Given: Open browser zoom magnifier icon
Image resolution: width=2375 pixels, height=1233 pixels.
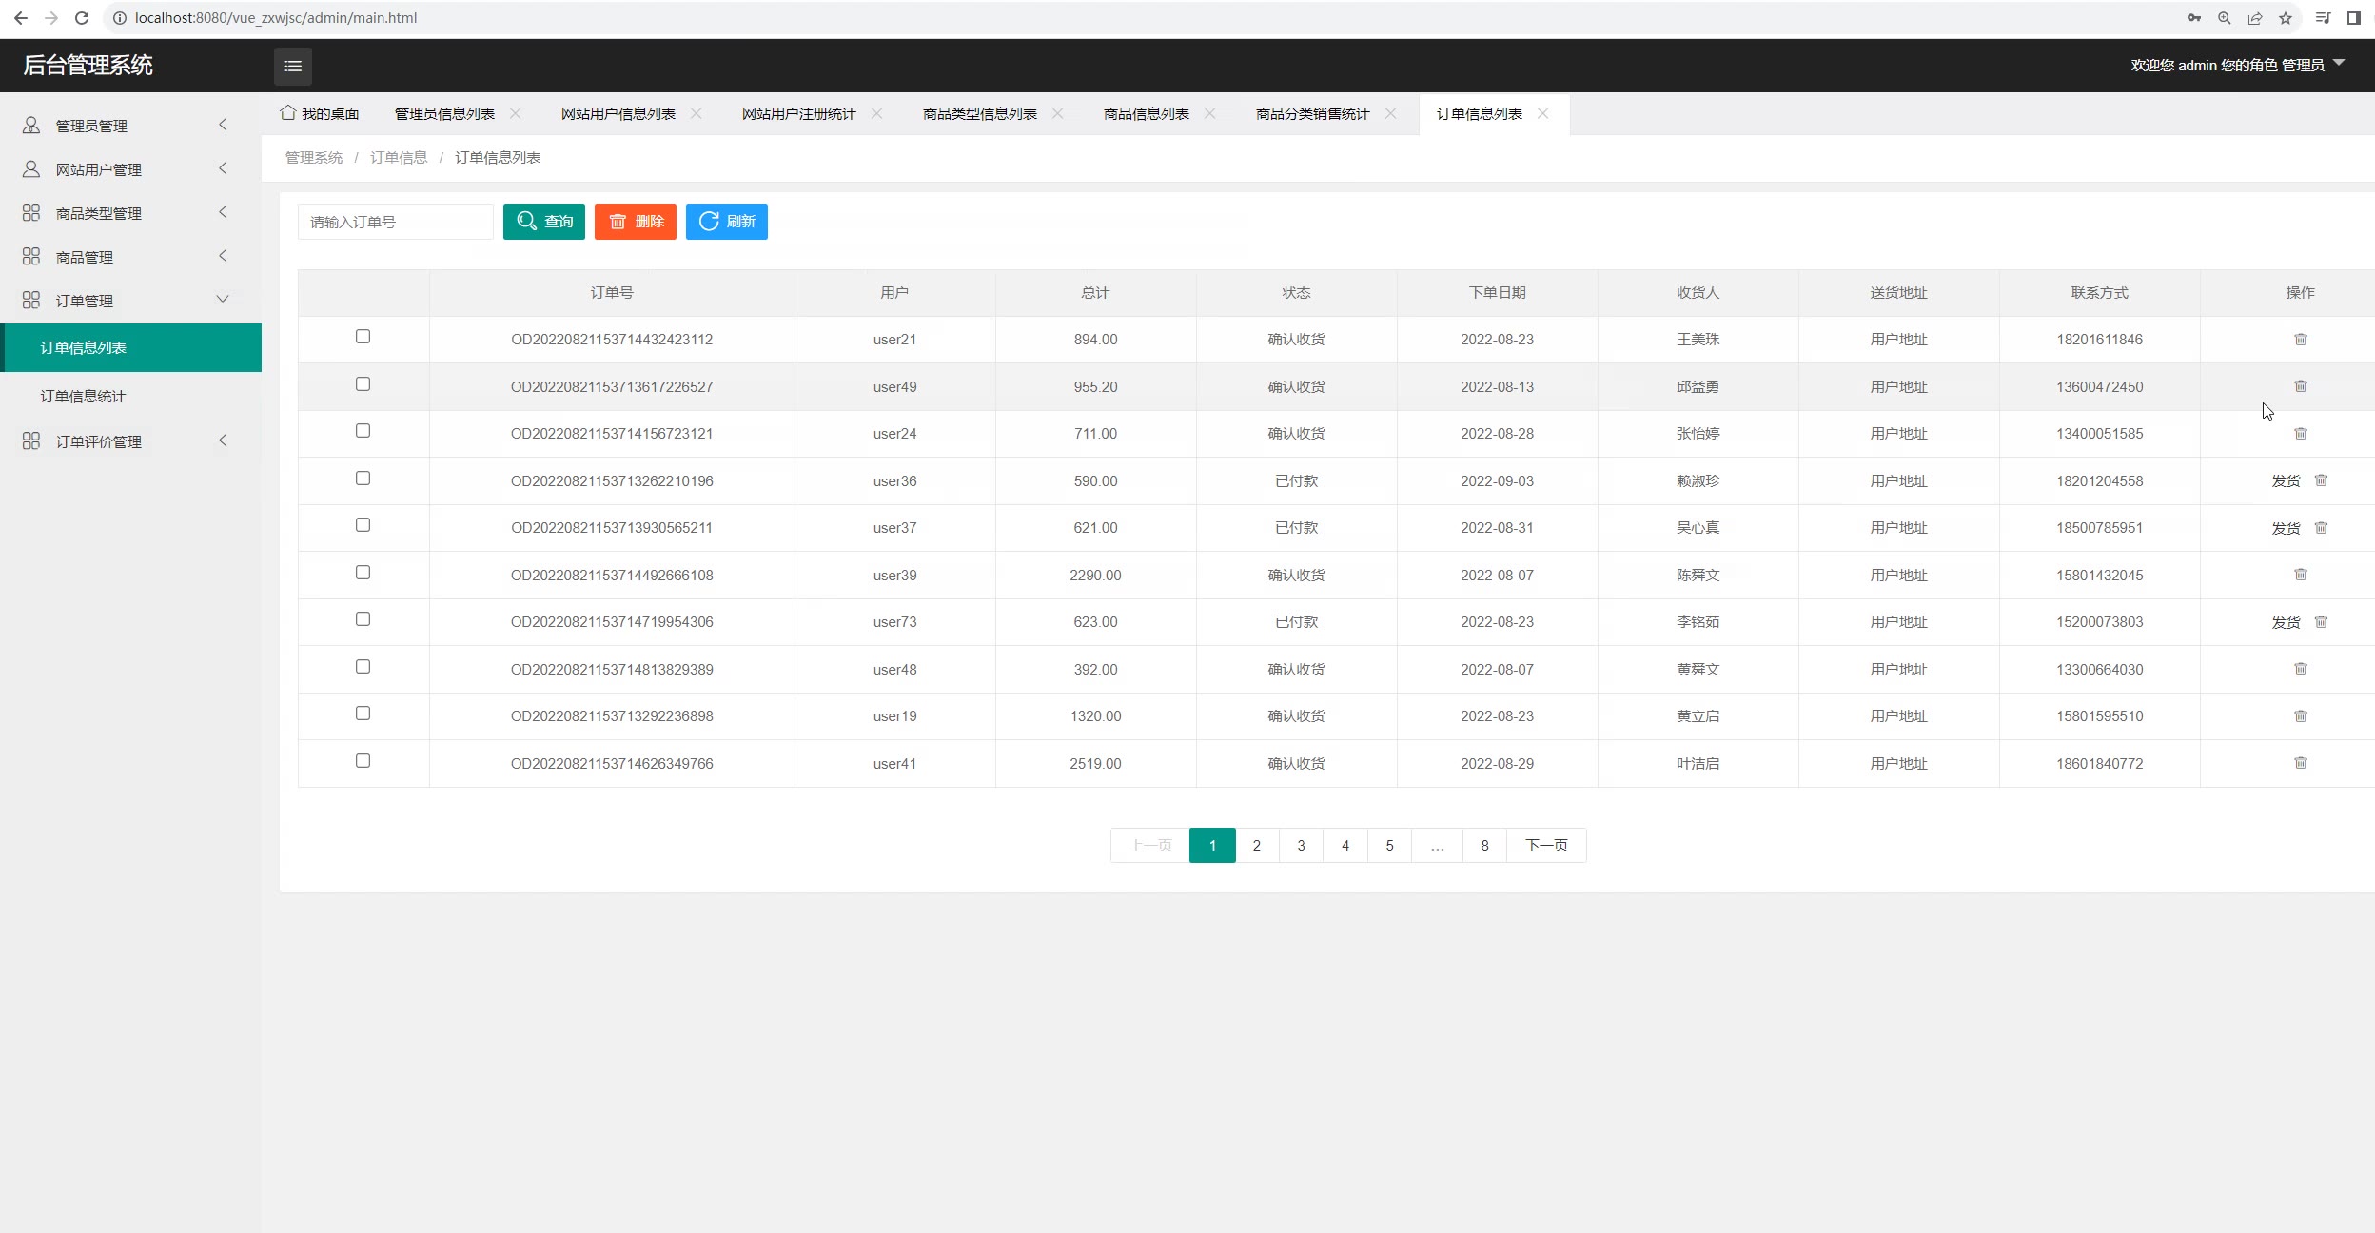Looking at the screenshot, I should tap(2224, 18).
